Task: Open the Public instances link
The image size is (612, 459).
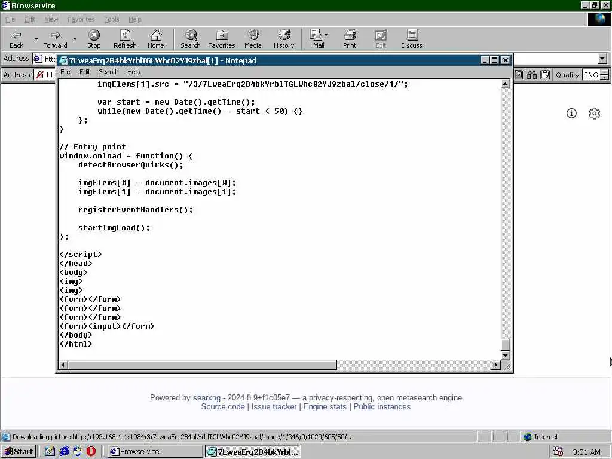Action: (x=382, y=406)
